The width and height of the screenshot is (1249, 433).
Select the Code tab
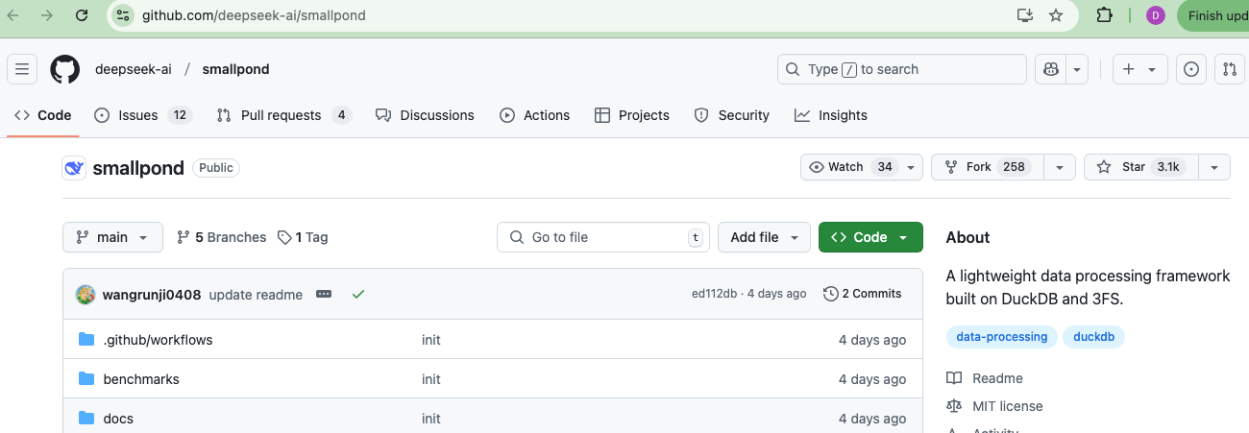point(43,115)
